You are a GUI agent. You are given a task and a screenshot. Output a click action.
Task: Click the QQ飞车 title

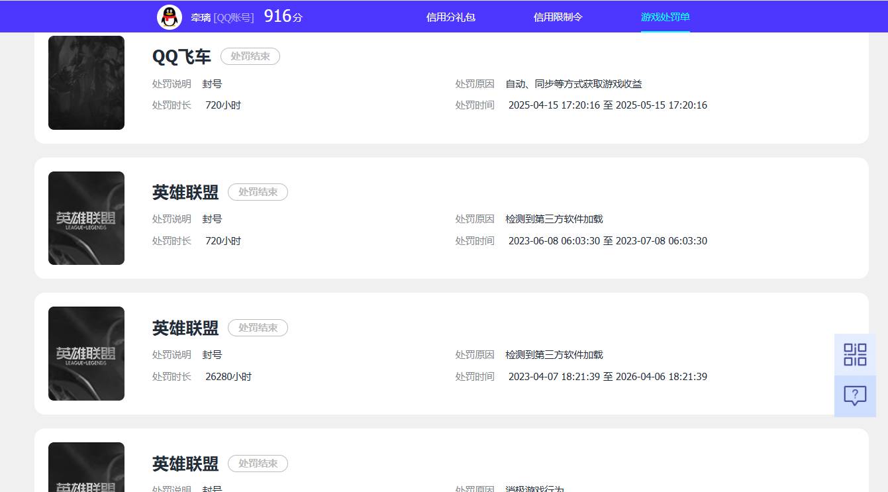[x=181, y=57]
